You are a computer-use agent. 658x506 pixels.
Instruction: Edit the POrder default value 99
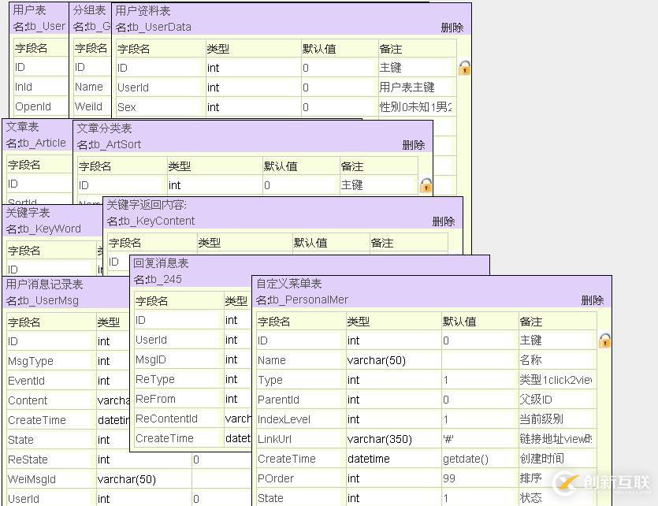[x=450, y=478]
